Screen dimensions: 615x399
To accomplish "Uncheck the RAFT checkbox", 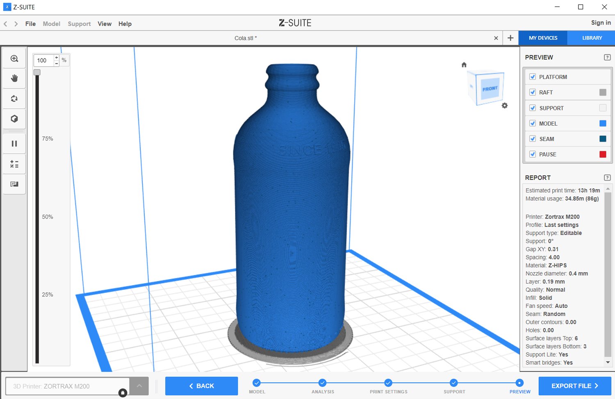I will pyautogui.click(x=533, y=92).
